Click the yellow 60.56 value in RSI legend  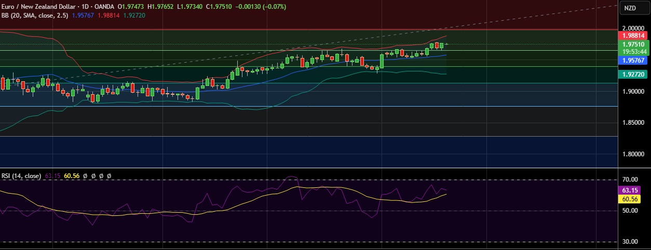click(72, 176)
